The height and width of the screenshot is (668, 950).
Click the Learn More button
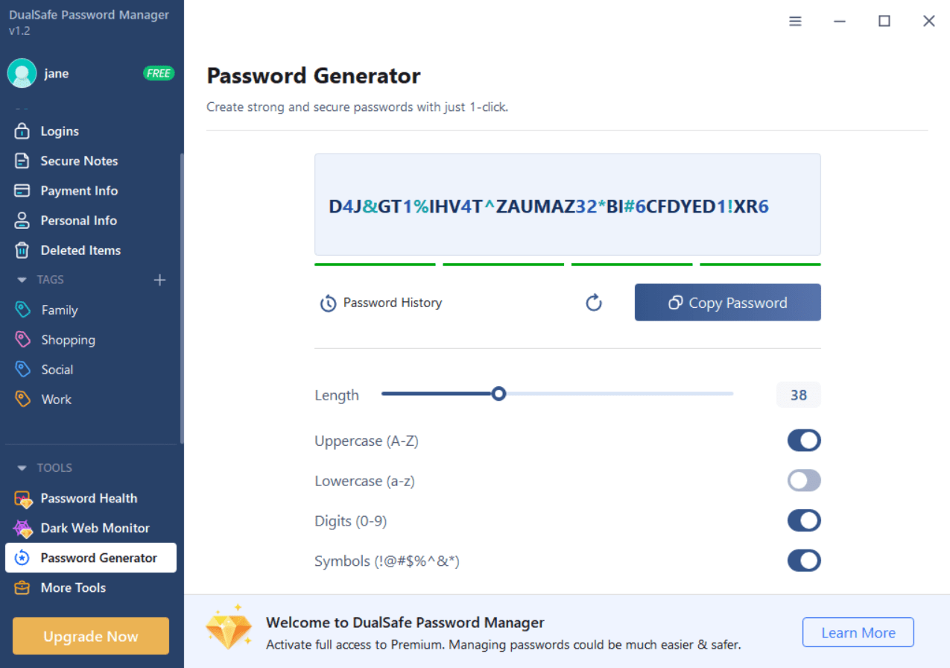(x=858, y=633)
